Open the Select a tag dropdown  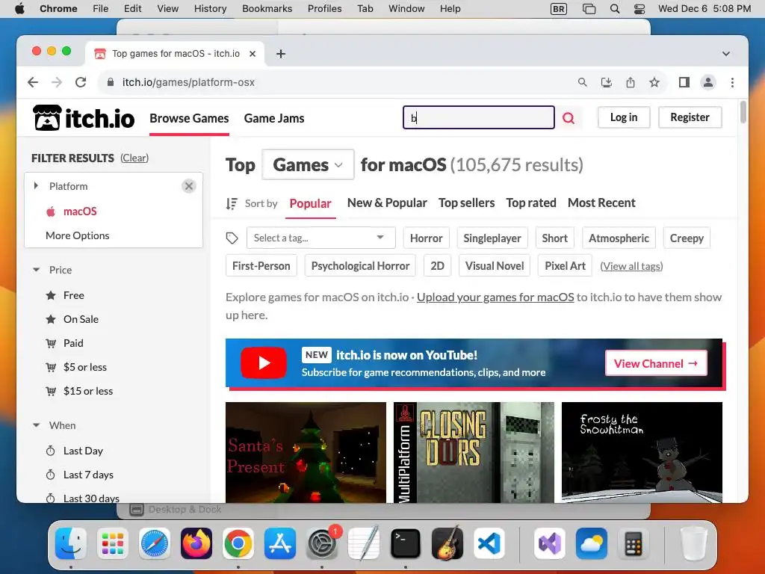[x=321, y=238]
